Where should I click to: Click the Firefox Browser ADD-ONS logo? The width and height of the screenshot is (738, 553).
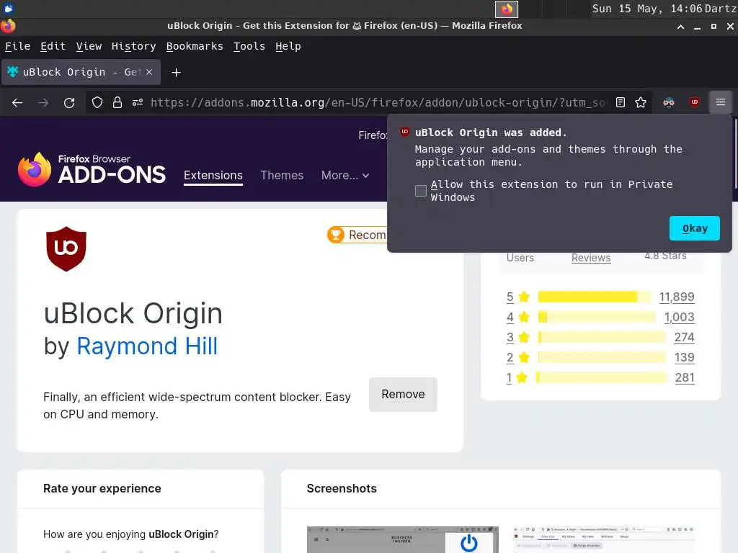click(92, 169)
